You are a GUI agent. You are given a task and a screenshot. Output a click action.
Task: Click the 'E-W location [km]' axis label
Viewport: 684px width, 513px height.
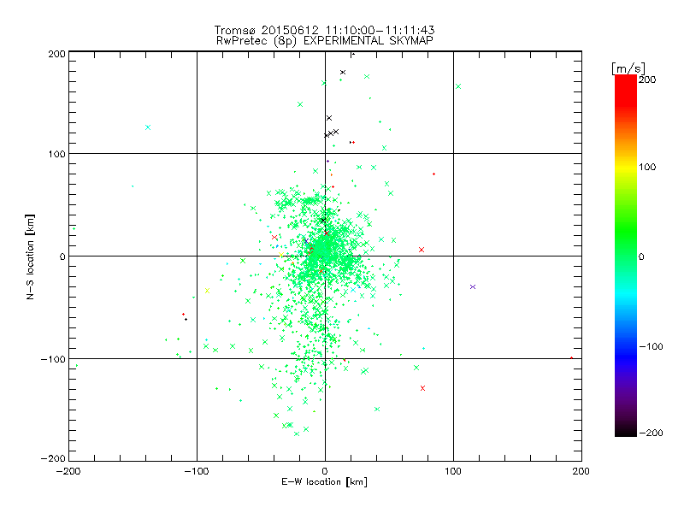tap(324, 482)
